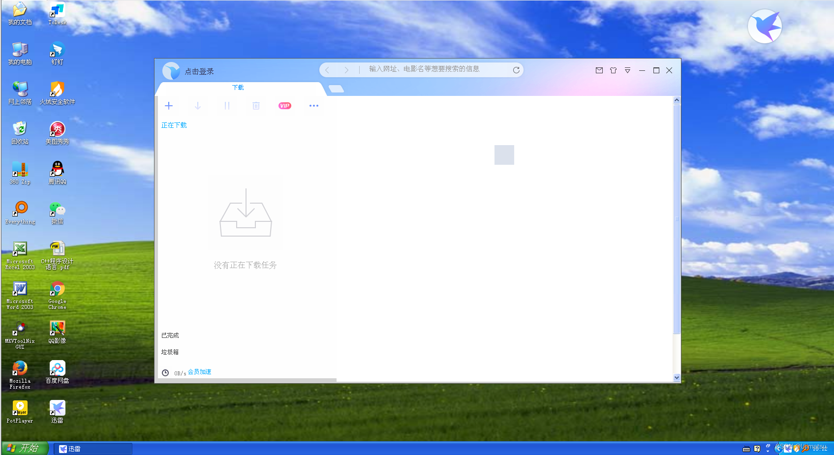Image resolution: width=834 pixels, height=455 pixels.
Task: Go back with the address bar back arrow
Action: pos(327,70)
